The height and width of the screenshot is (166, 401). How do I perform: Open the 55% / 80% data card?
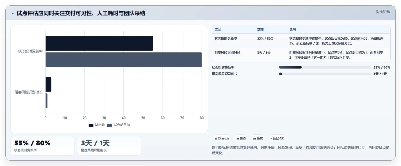point(42,146)
